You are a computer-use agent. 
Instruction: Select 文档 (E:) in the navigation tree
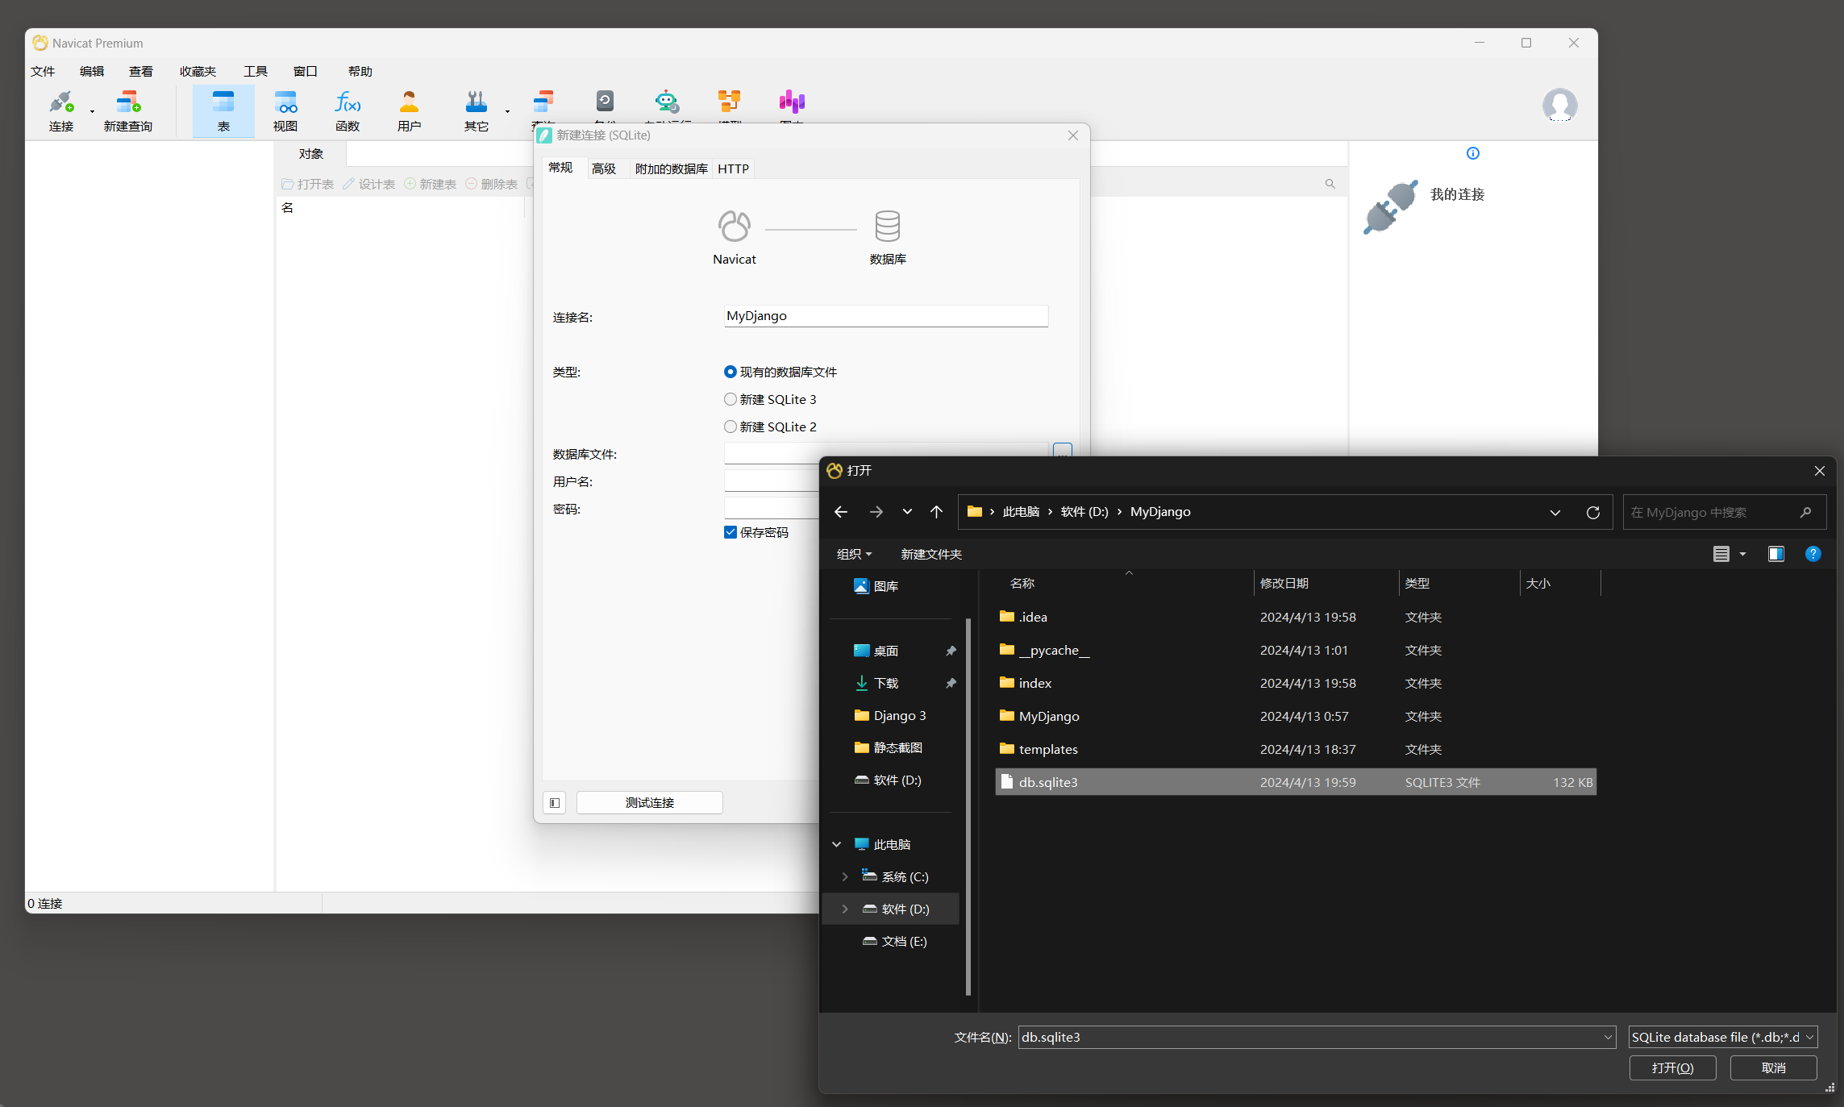pos(895,941)
